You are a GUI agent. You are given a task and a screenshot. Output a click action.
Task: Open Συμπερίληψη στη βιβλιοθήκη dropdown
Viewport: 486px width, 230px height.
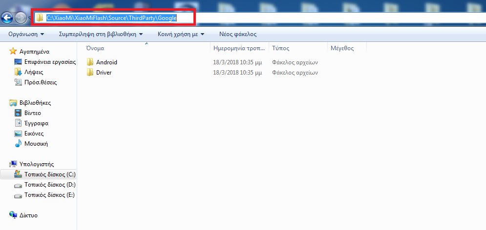tap(101, 34)
